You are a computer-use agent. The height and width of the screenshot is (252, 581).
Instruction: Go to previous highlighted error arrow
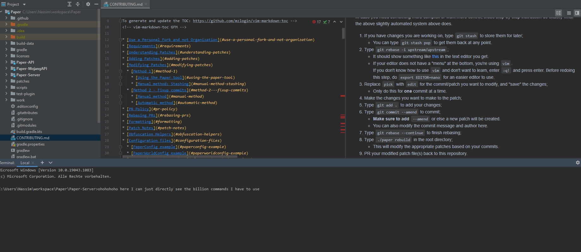pyautogui.click(x=335, y=22)
